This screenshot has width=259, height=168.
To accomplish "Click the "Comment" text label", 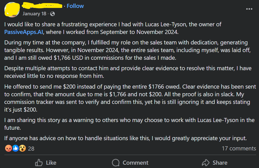I will 135,163.
